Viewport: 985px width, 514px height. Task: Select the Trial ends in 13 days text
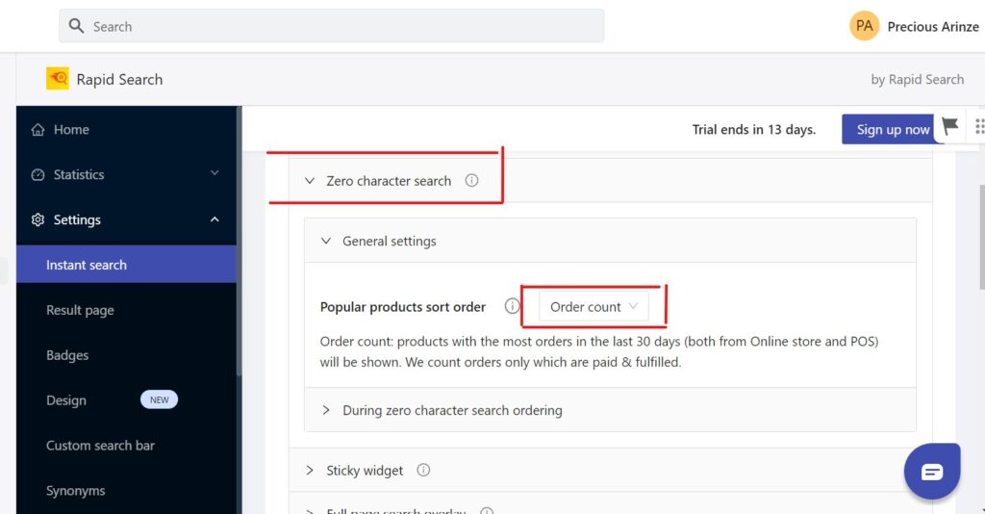tap(754, 129)
